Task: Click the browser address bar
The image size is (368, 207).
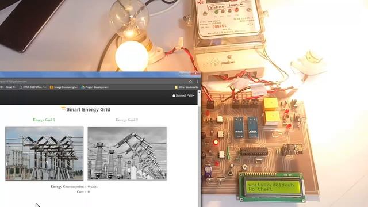Action: point(94,82)
